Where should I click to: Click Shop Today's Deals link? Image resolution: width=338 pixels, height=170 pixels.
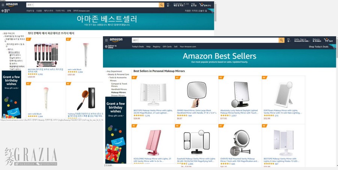point(318,47)
